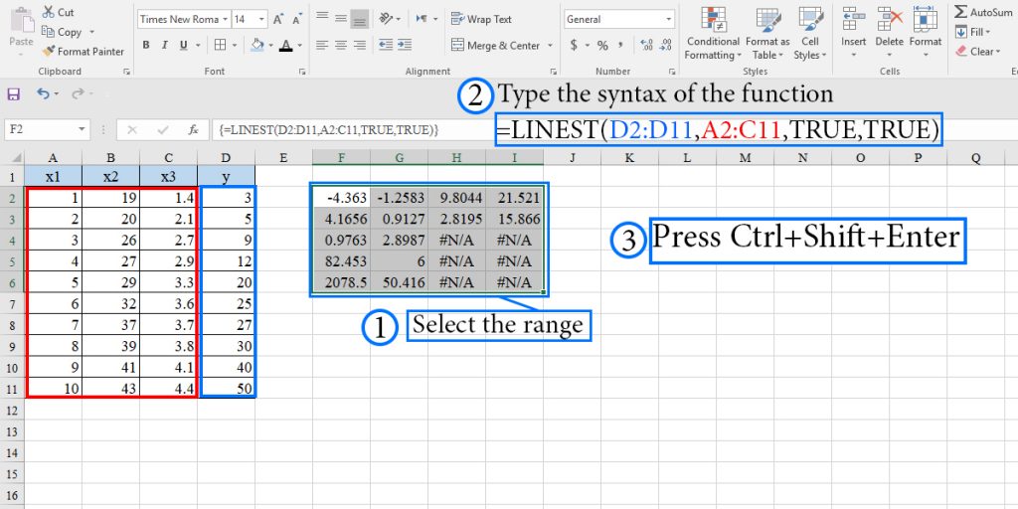Apply accounting dollar format
The height and width of the screenshot is (509, 1018).
tap(574, 45)
